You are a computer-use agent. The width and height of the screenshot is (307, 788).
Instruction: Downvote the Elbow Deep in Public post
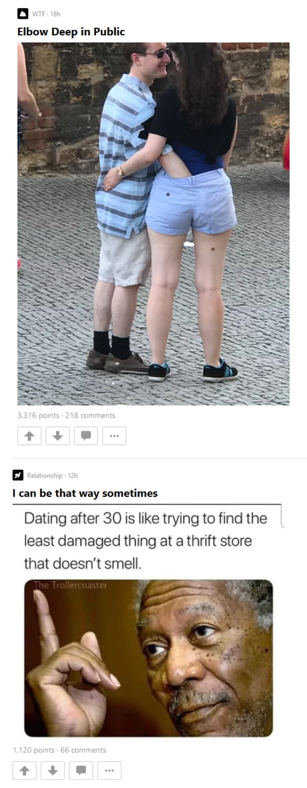pyautogui.click(x=57, y=436)
